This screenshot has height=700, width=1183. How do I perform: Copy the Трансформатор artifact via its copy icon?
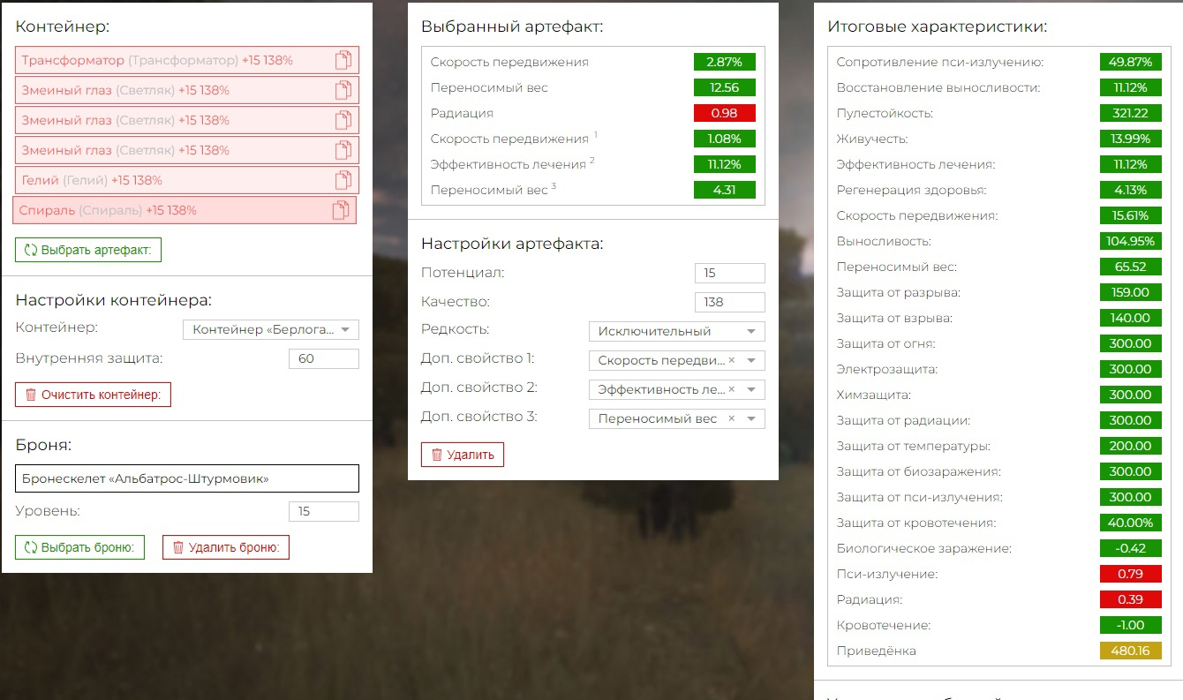pos(343,60)
